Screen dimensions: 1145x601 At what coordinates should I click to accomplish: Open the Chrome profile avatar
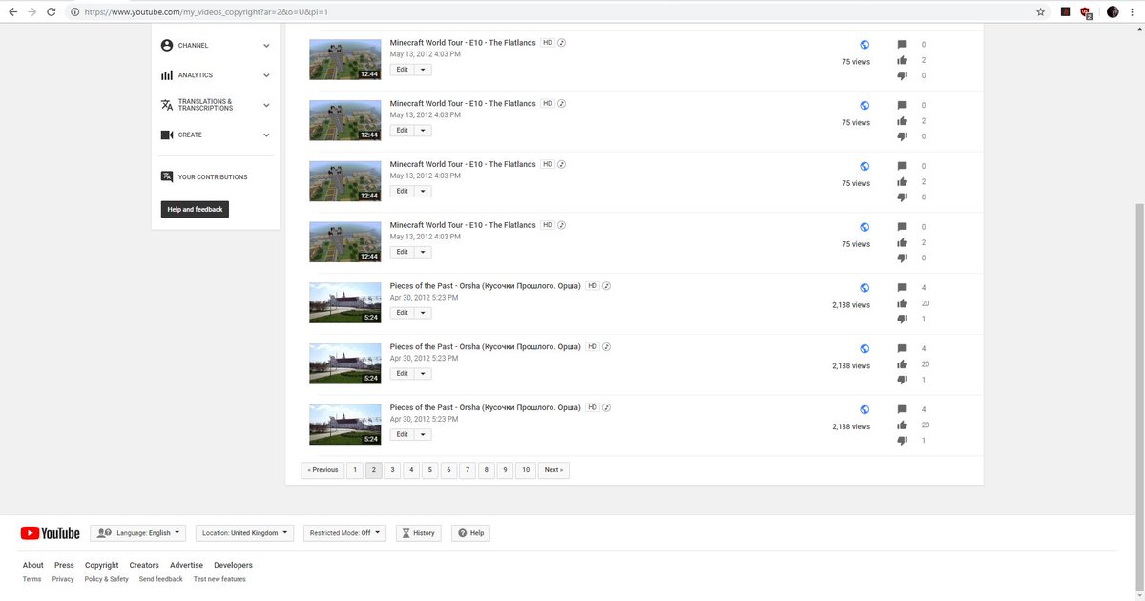click(x=1113, y=12)
